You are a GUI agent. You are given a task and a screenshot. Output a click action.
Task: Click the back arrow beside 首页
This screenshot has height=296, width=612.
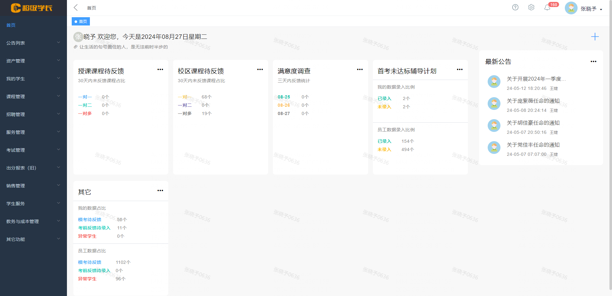[75, 7]
